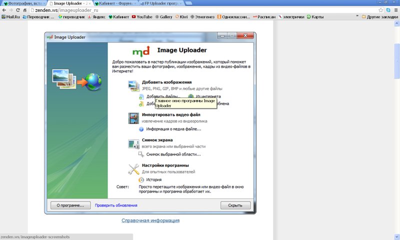Click the Image Uploader window close X
The image size is (400, 240).
pos(245,35)
